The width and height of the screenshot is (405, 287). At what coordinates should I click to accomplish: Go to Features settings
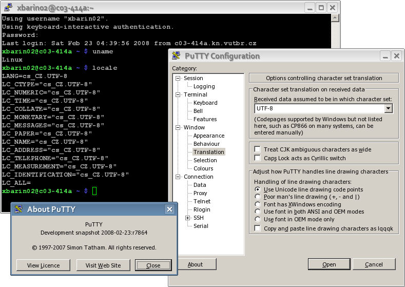click(205, 119)
